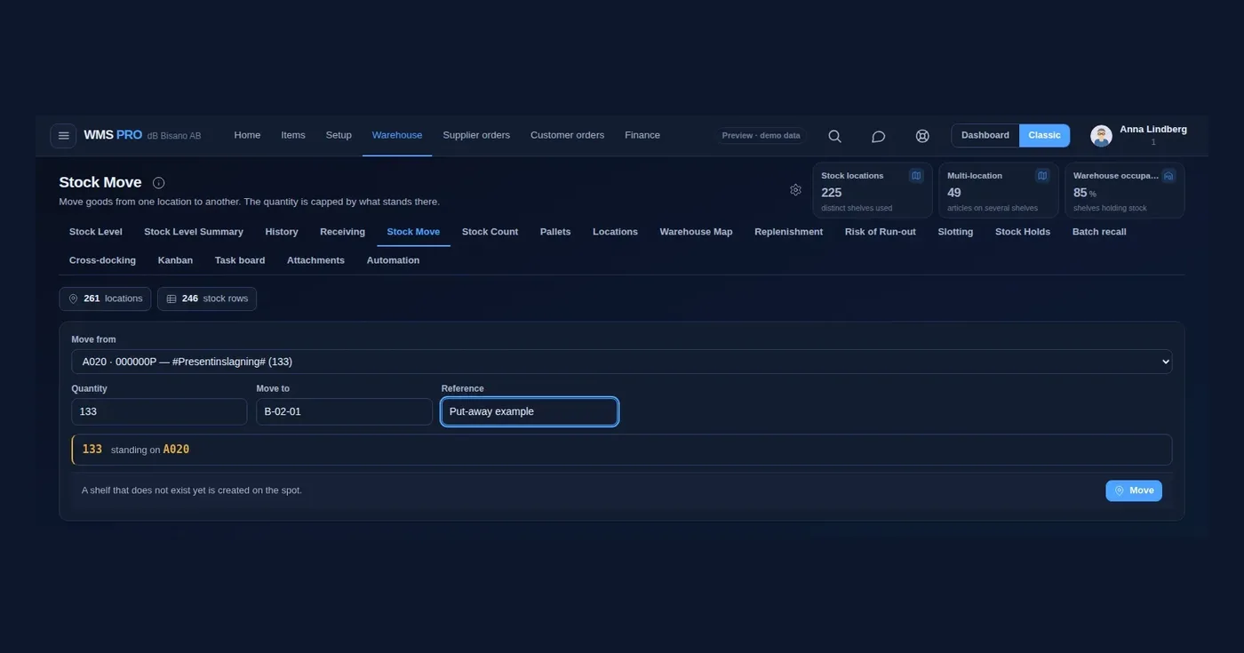Viewport: 1244px width, 653px height.
Task: Click the info icon beside Stock Move title
Action: pyautogui.click(x=158, y=183)
